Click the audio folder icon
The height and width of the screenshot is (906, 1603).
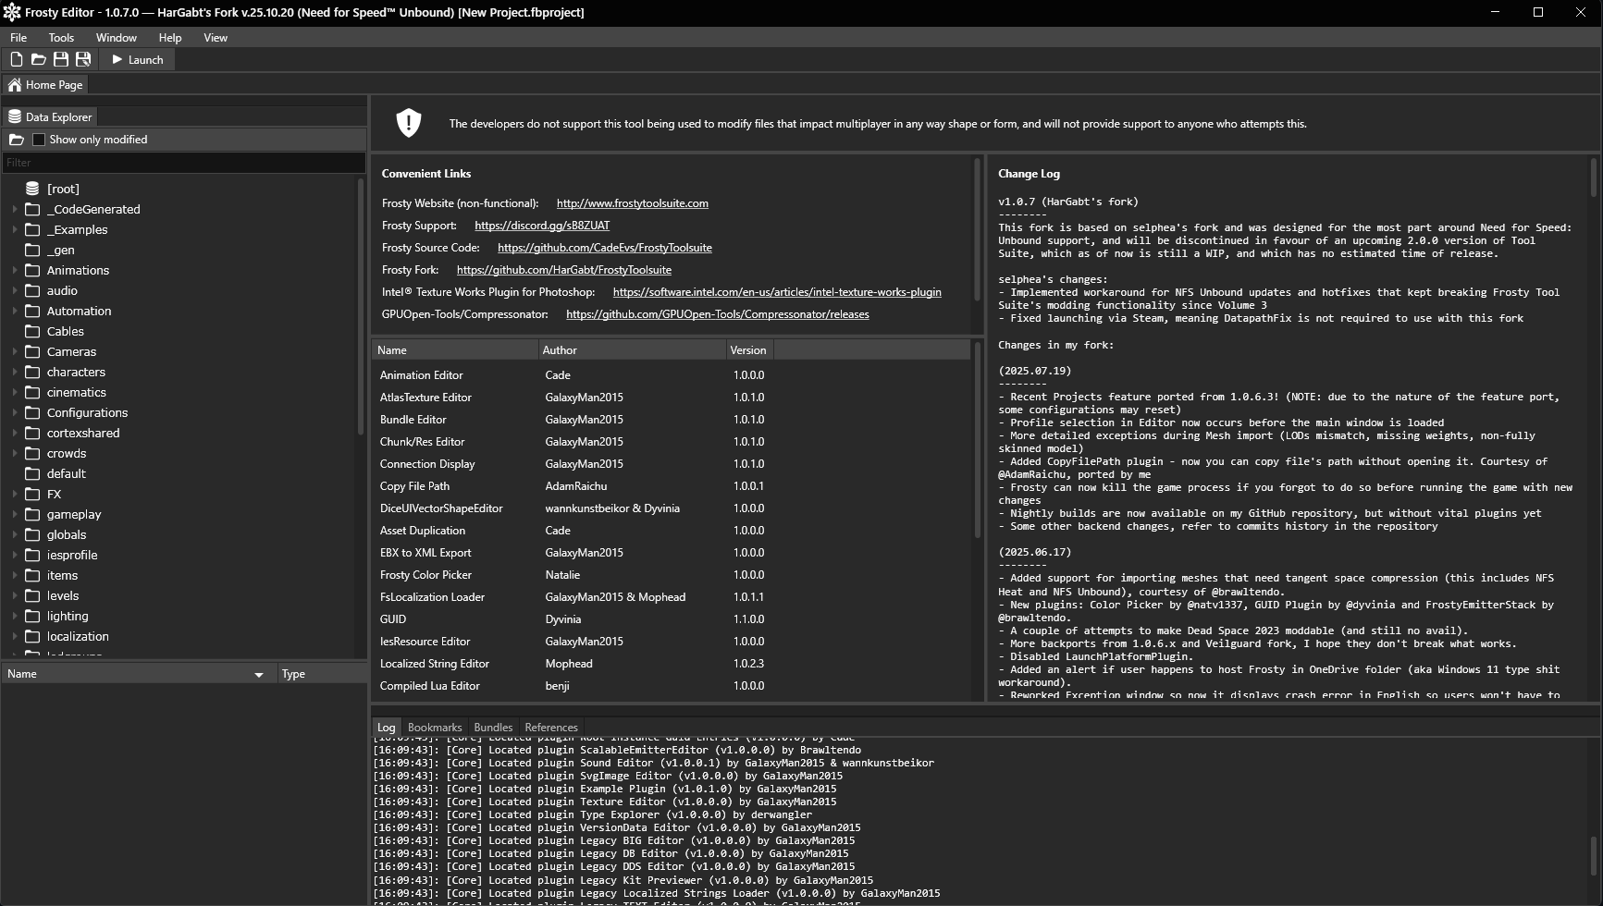point(32,290)
